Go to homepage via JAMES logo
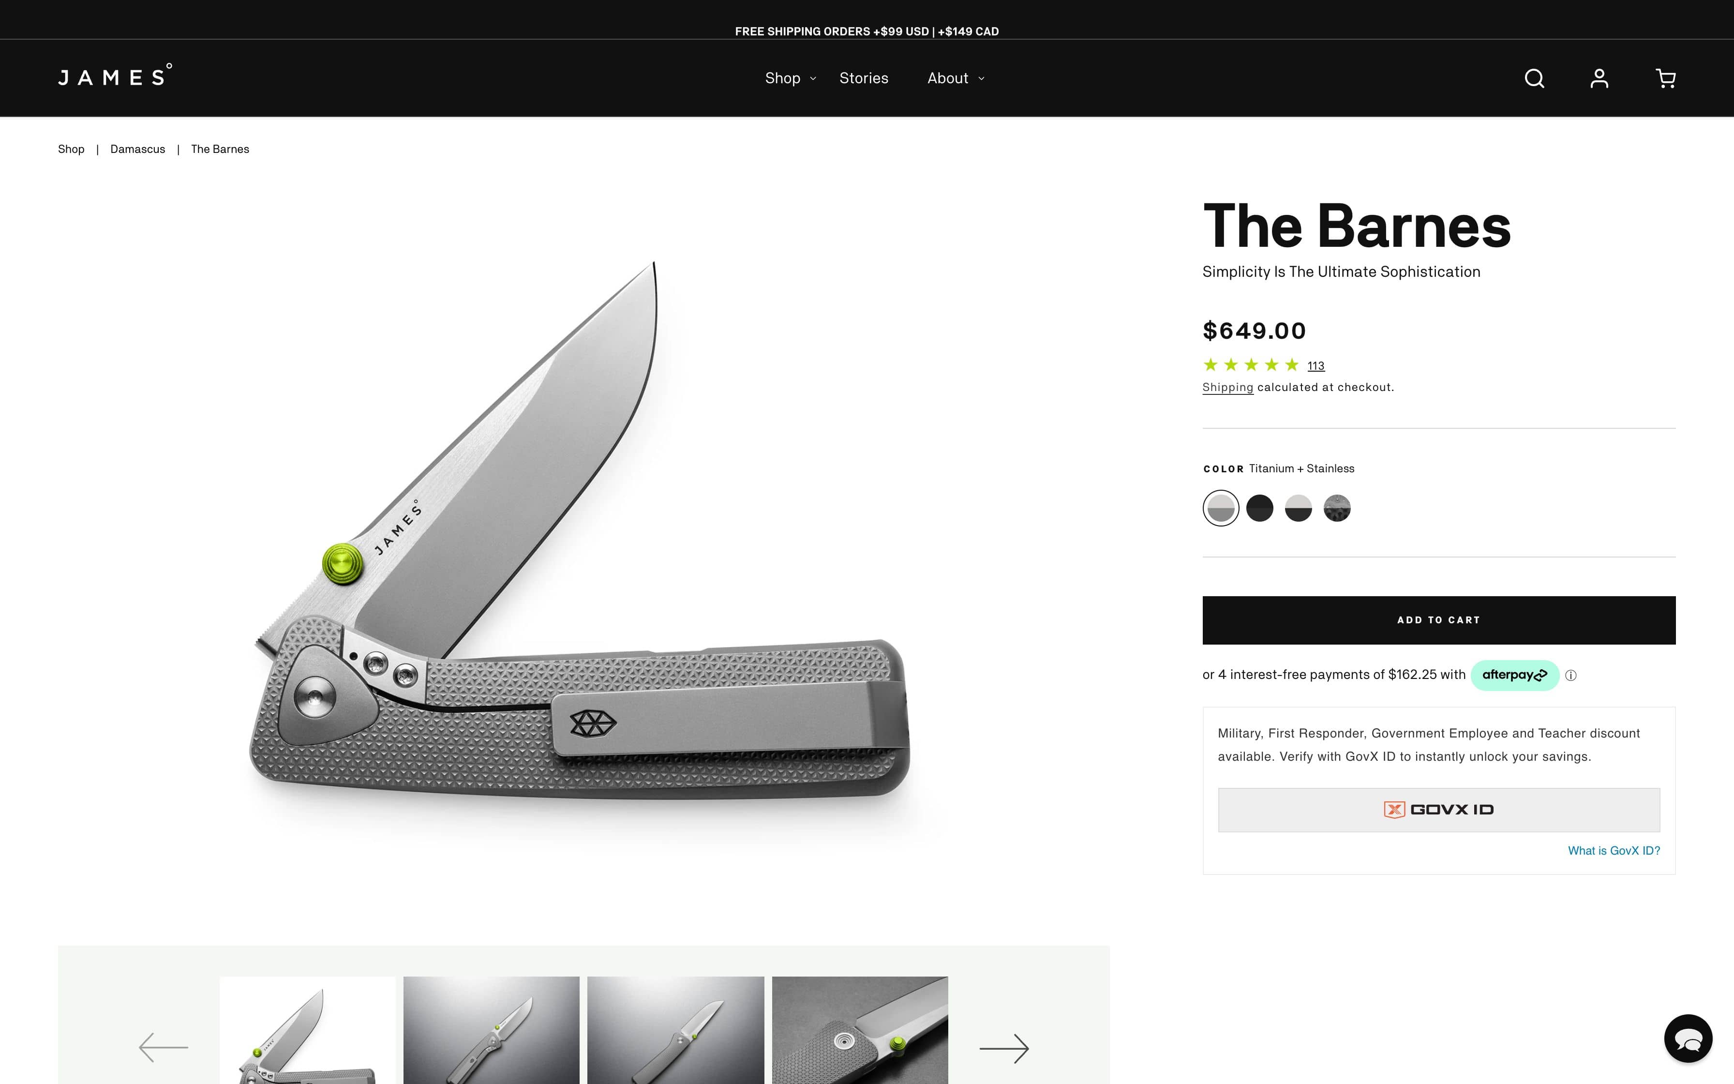The height and width of the screenshot is (1084, 1734). [x=115, y=76]
